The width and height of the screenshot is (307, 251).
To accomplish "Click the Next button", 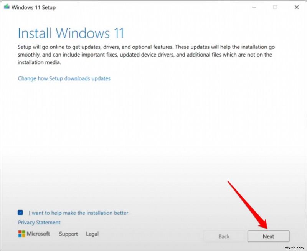I will (x=268, y=236).
